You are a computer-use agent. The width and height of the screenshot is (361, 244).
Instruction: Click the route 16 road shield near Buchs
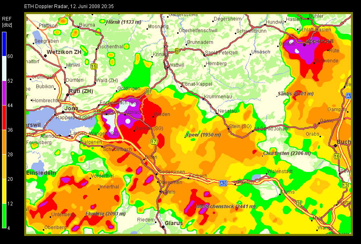pos(337,156)
